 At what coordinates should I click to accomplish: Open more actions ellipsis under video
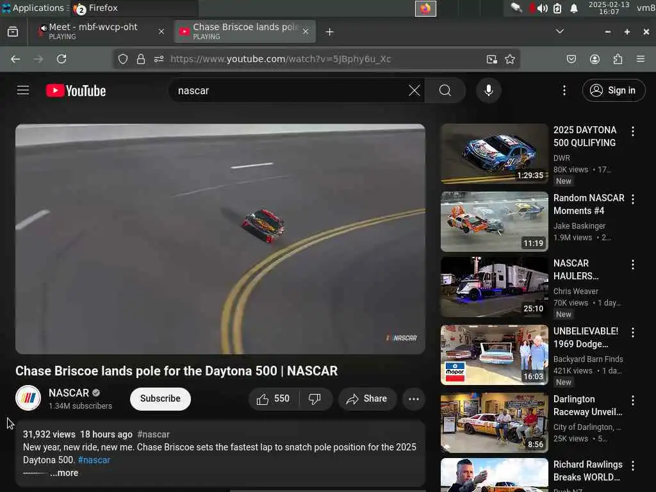pyautogui.click(x=414, y=398)
